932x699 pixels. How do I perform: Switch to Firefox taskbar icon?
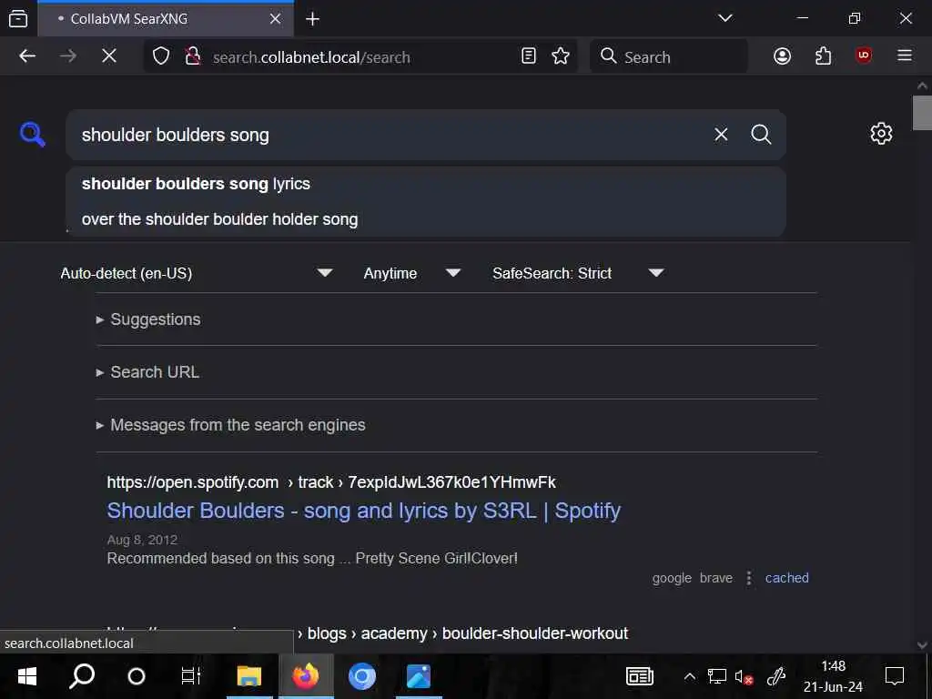(x=305, y=676)
